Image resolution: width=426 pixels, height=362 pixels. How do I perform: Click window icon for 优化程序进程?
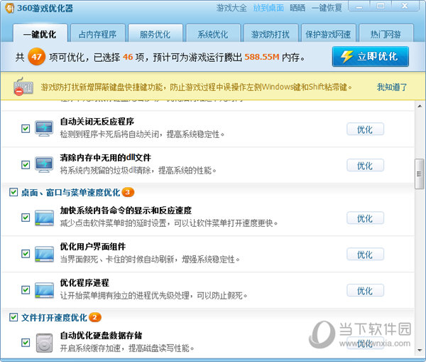coord(44,290)
